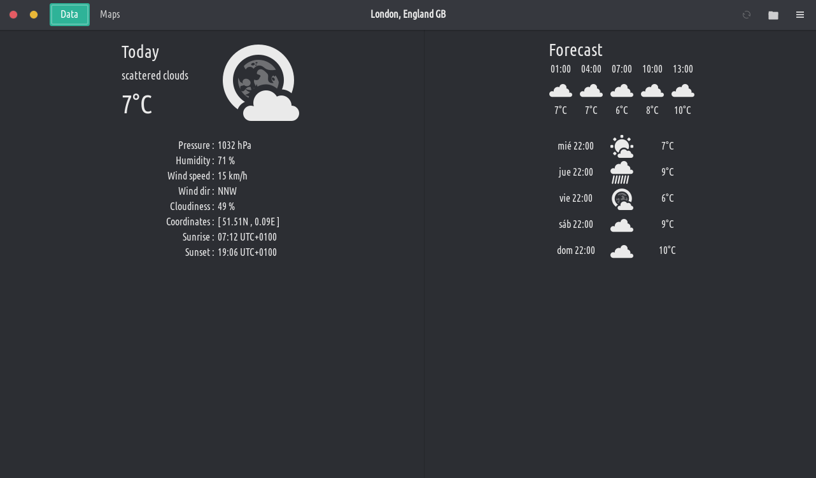Click the NNW wind direction value
The image size is (816, 478).
tap(227, 191)
